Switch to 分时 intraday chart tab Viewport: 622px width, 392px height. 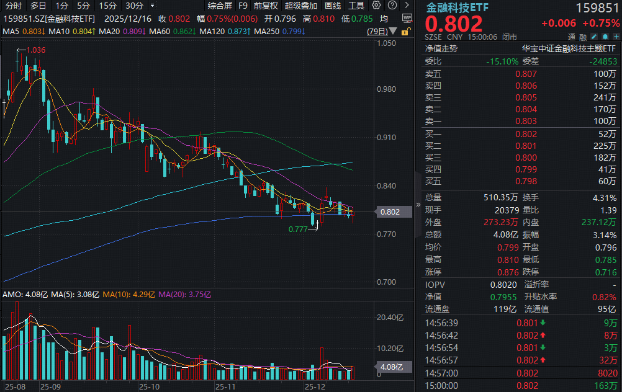click(x=13, y=6)
